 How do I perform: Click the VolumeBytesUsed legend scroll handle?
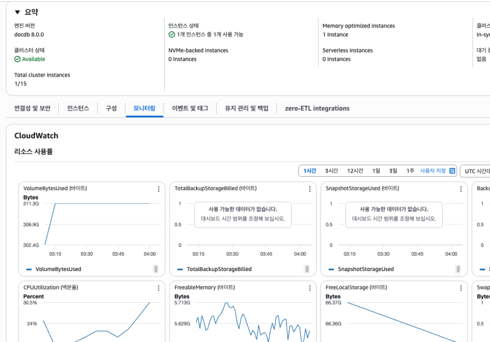pyautogui.click(x=156, y=269)
